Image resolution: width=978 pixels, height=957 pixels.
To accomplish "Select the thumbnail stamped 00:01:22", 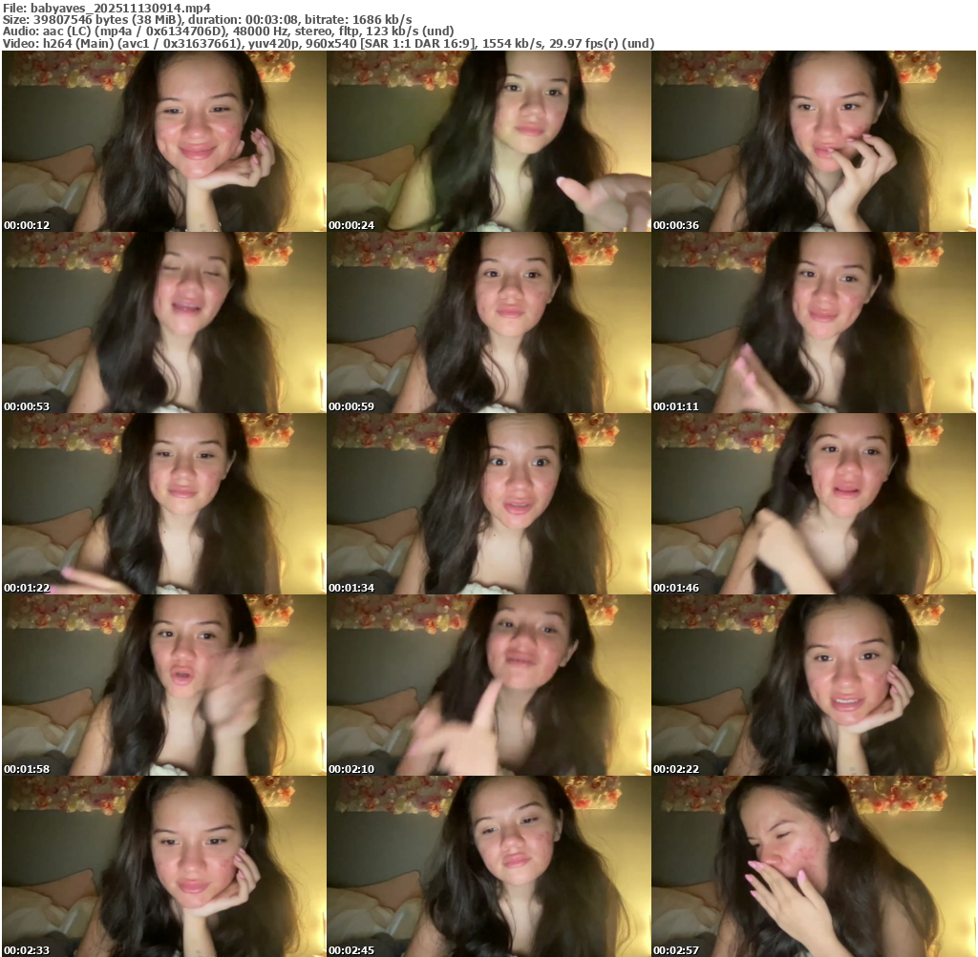I will pos(163,504).
